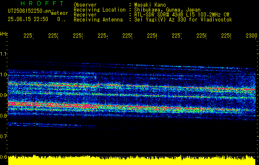Select 3el Yagi(V) Az 330 antenna text
The width and height of the screenshot is (259, 165).
[183, 20]
